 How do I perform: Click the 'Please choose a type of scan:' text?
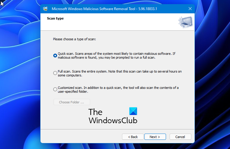74,39
